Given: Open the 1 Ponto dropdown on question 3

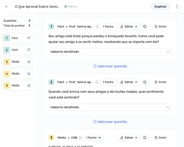Looking at the screenshot, I should click(94, 137).
